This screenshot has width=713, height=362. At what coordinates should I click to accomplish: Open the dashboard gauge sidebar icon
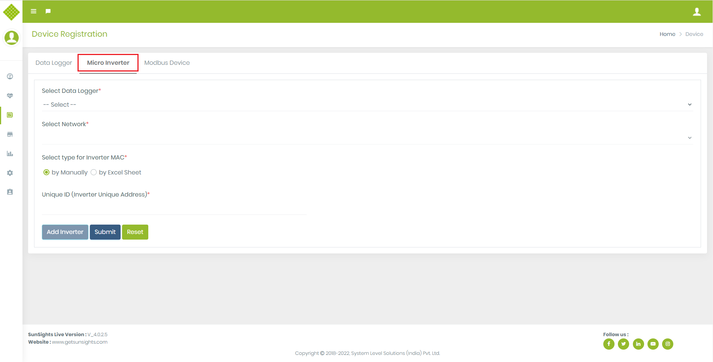tap(10, 76)
